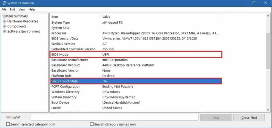Expand the Hardware Resources node
This screenshot has height=128, width=272.
pos(4,21)
